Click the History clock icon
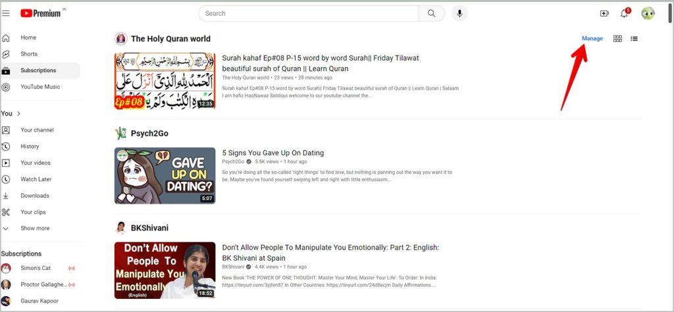Image resolution: width=674 pixels, height=312 pixels. tap(6, 146)
